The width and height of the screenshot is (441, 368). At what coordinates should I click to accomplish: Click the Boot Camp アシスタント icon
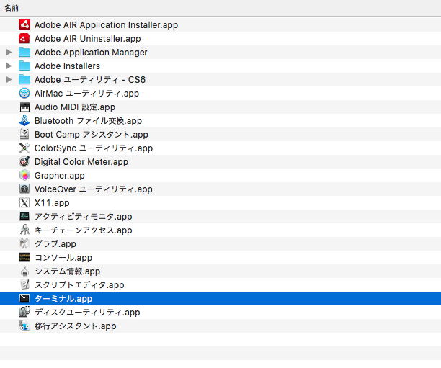24,135
